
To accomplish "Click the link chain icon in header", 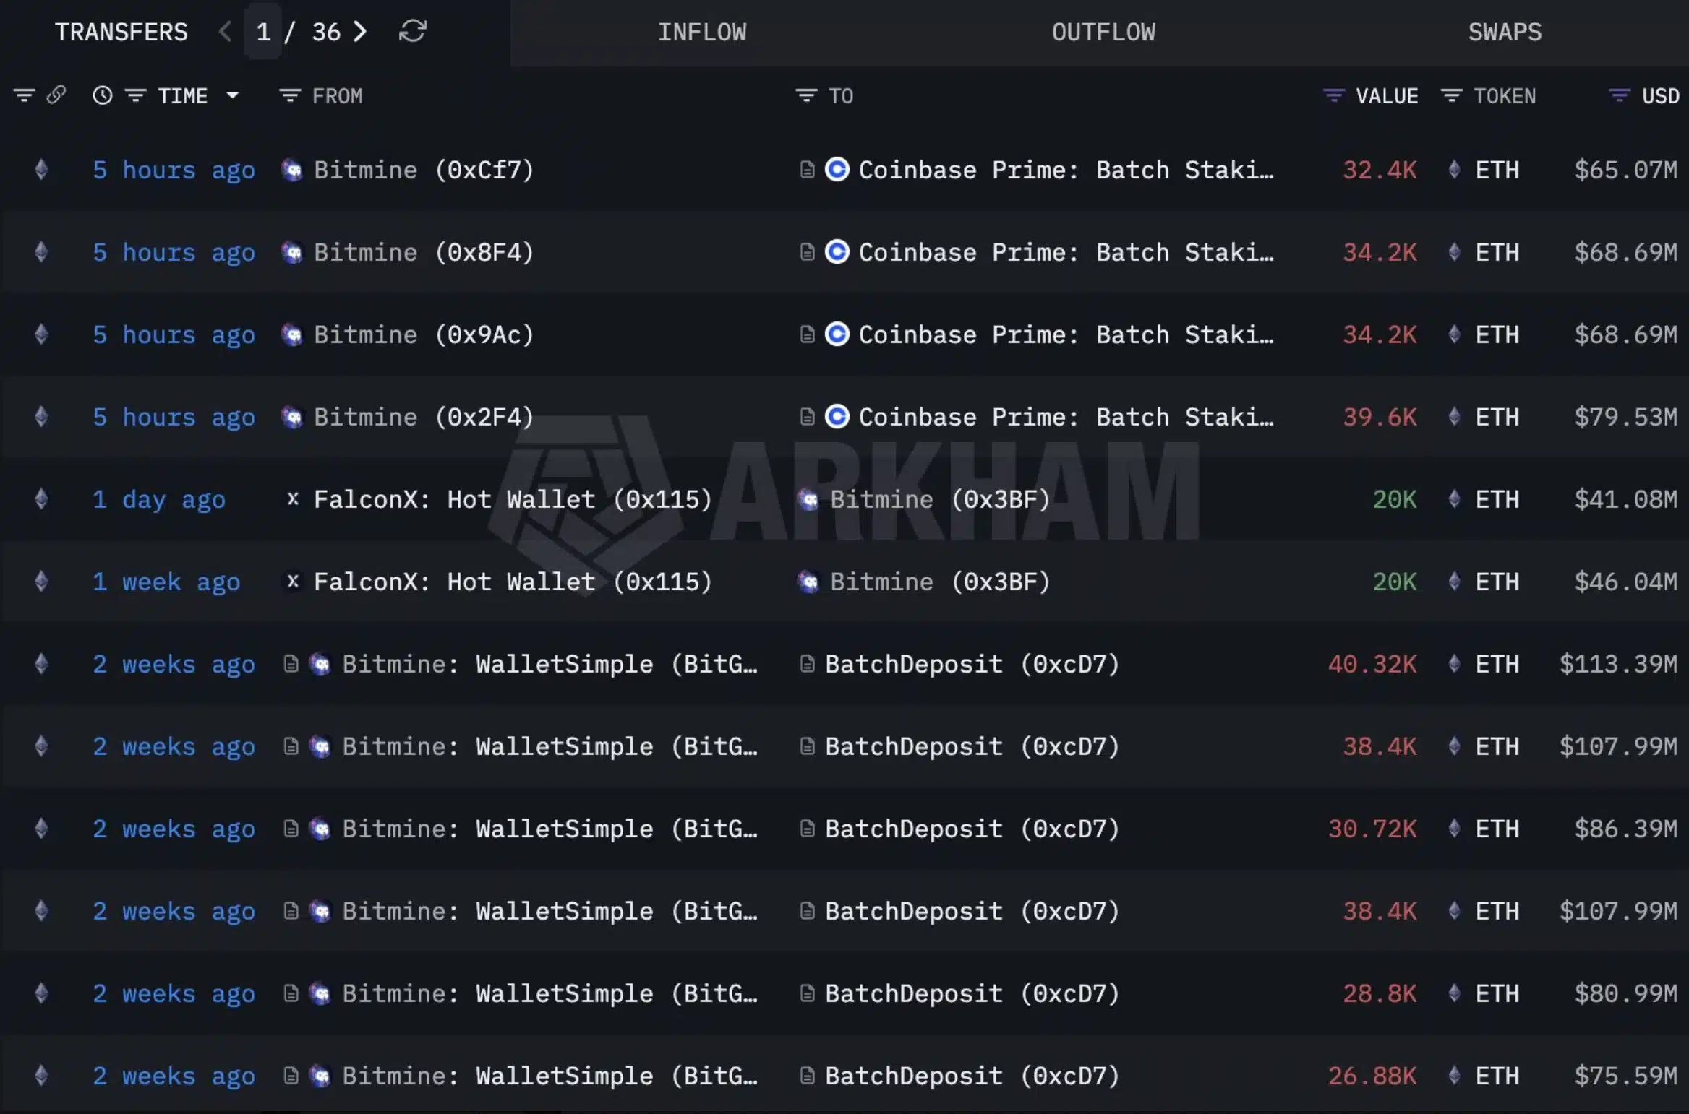I will point(56,95).
